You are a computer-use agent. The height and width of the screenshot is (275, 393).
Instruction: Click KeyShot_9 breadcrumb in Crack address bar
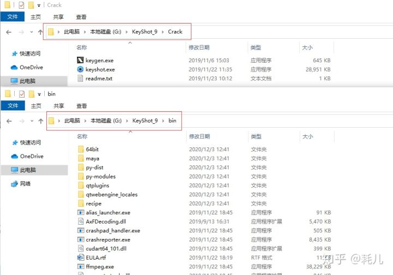click(145, 32)
